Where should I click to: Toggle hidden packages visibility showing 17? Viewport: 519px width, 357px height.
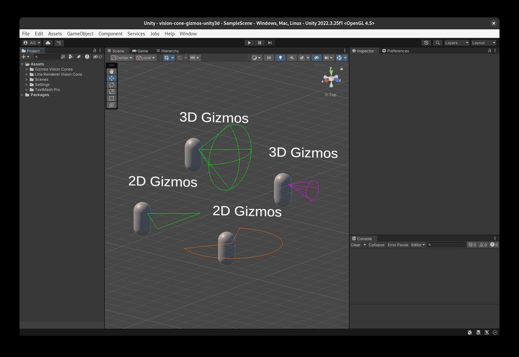coord(98,57)
